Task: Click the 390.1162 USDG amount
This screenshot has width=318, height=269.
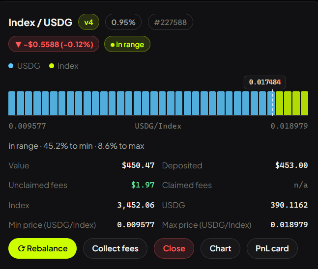Action: [289, 205]
